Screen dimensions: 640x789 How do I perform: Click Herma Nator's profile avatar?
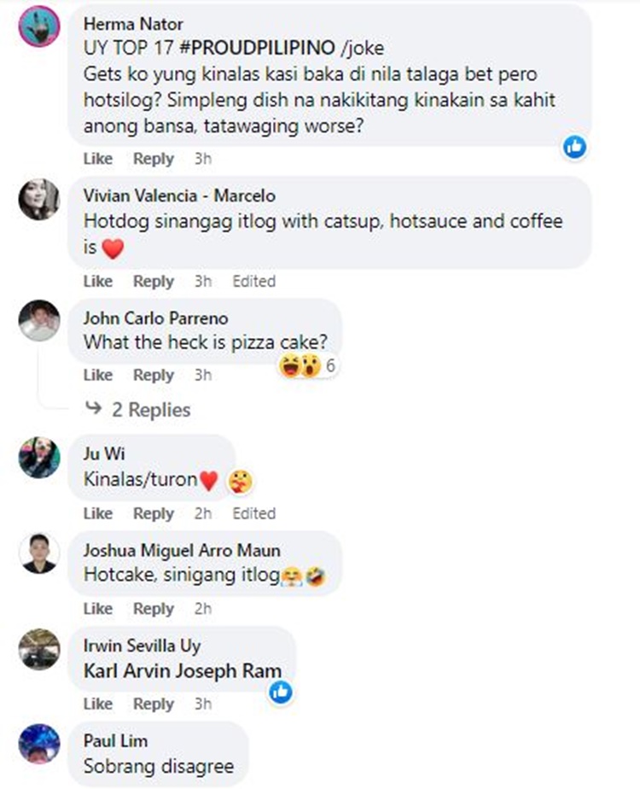39,26
